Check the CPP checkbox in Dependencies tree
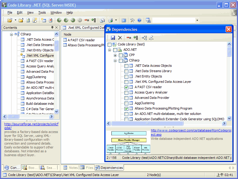The width and height of the screenshot is (238, 179). pos(121,55)
